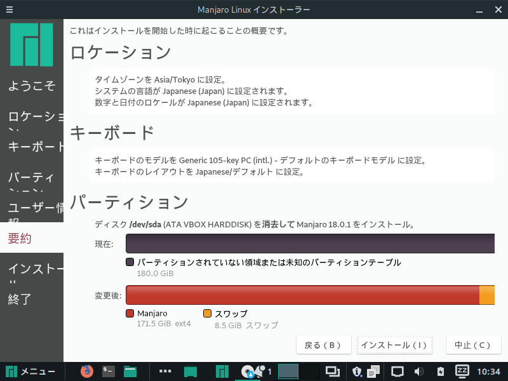Click the numbers and dates locale line
Screen dimensions: 508x381
coord(204,103)
